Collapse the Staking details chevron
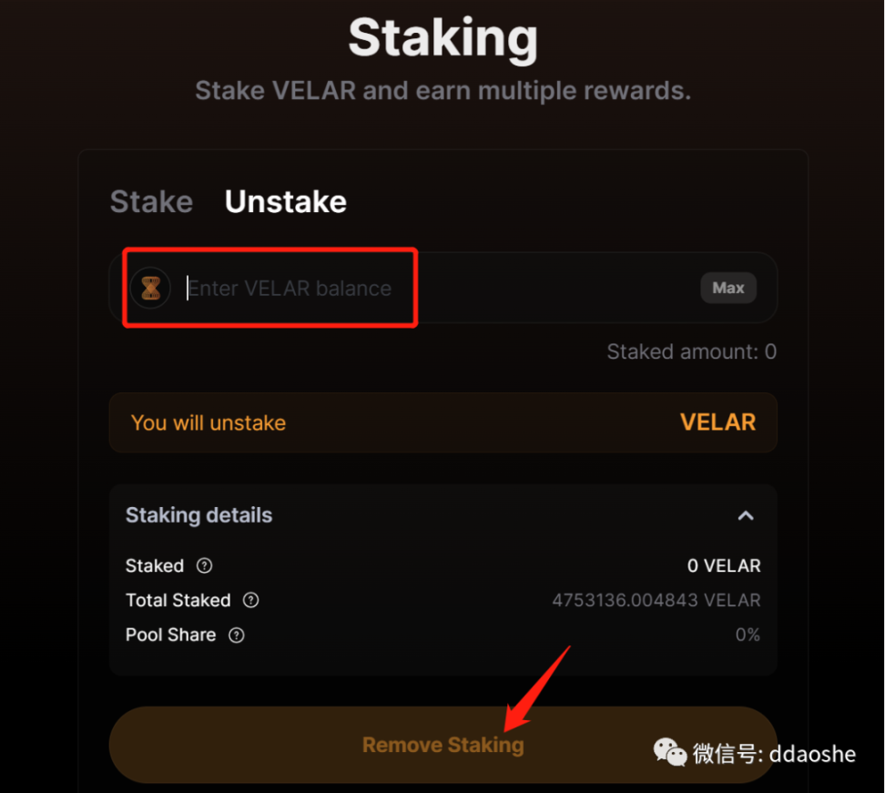 point(746,515)
